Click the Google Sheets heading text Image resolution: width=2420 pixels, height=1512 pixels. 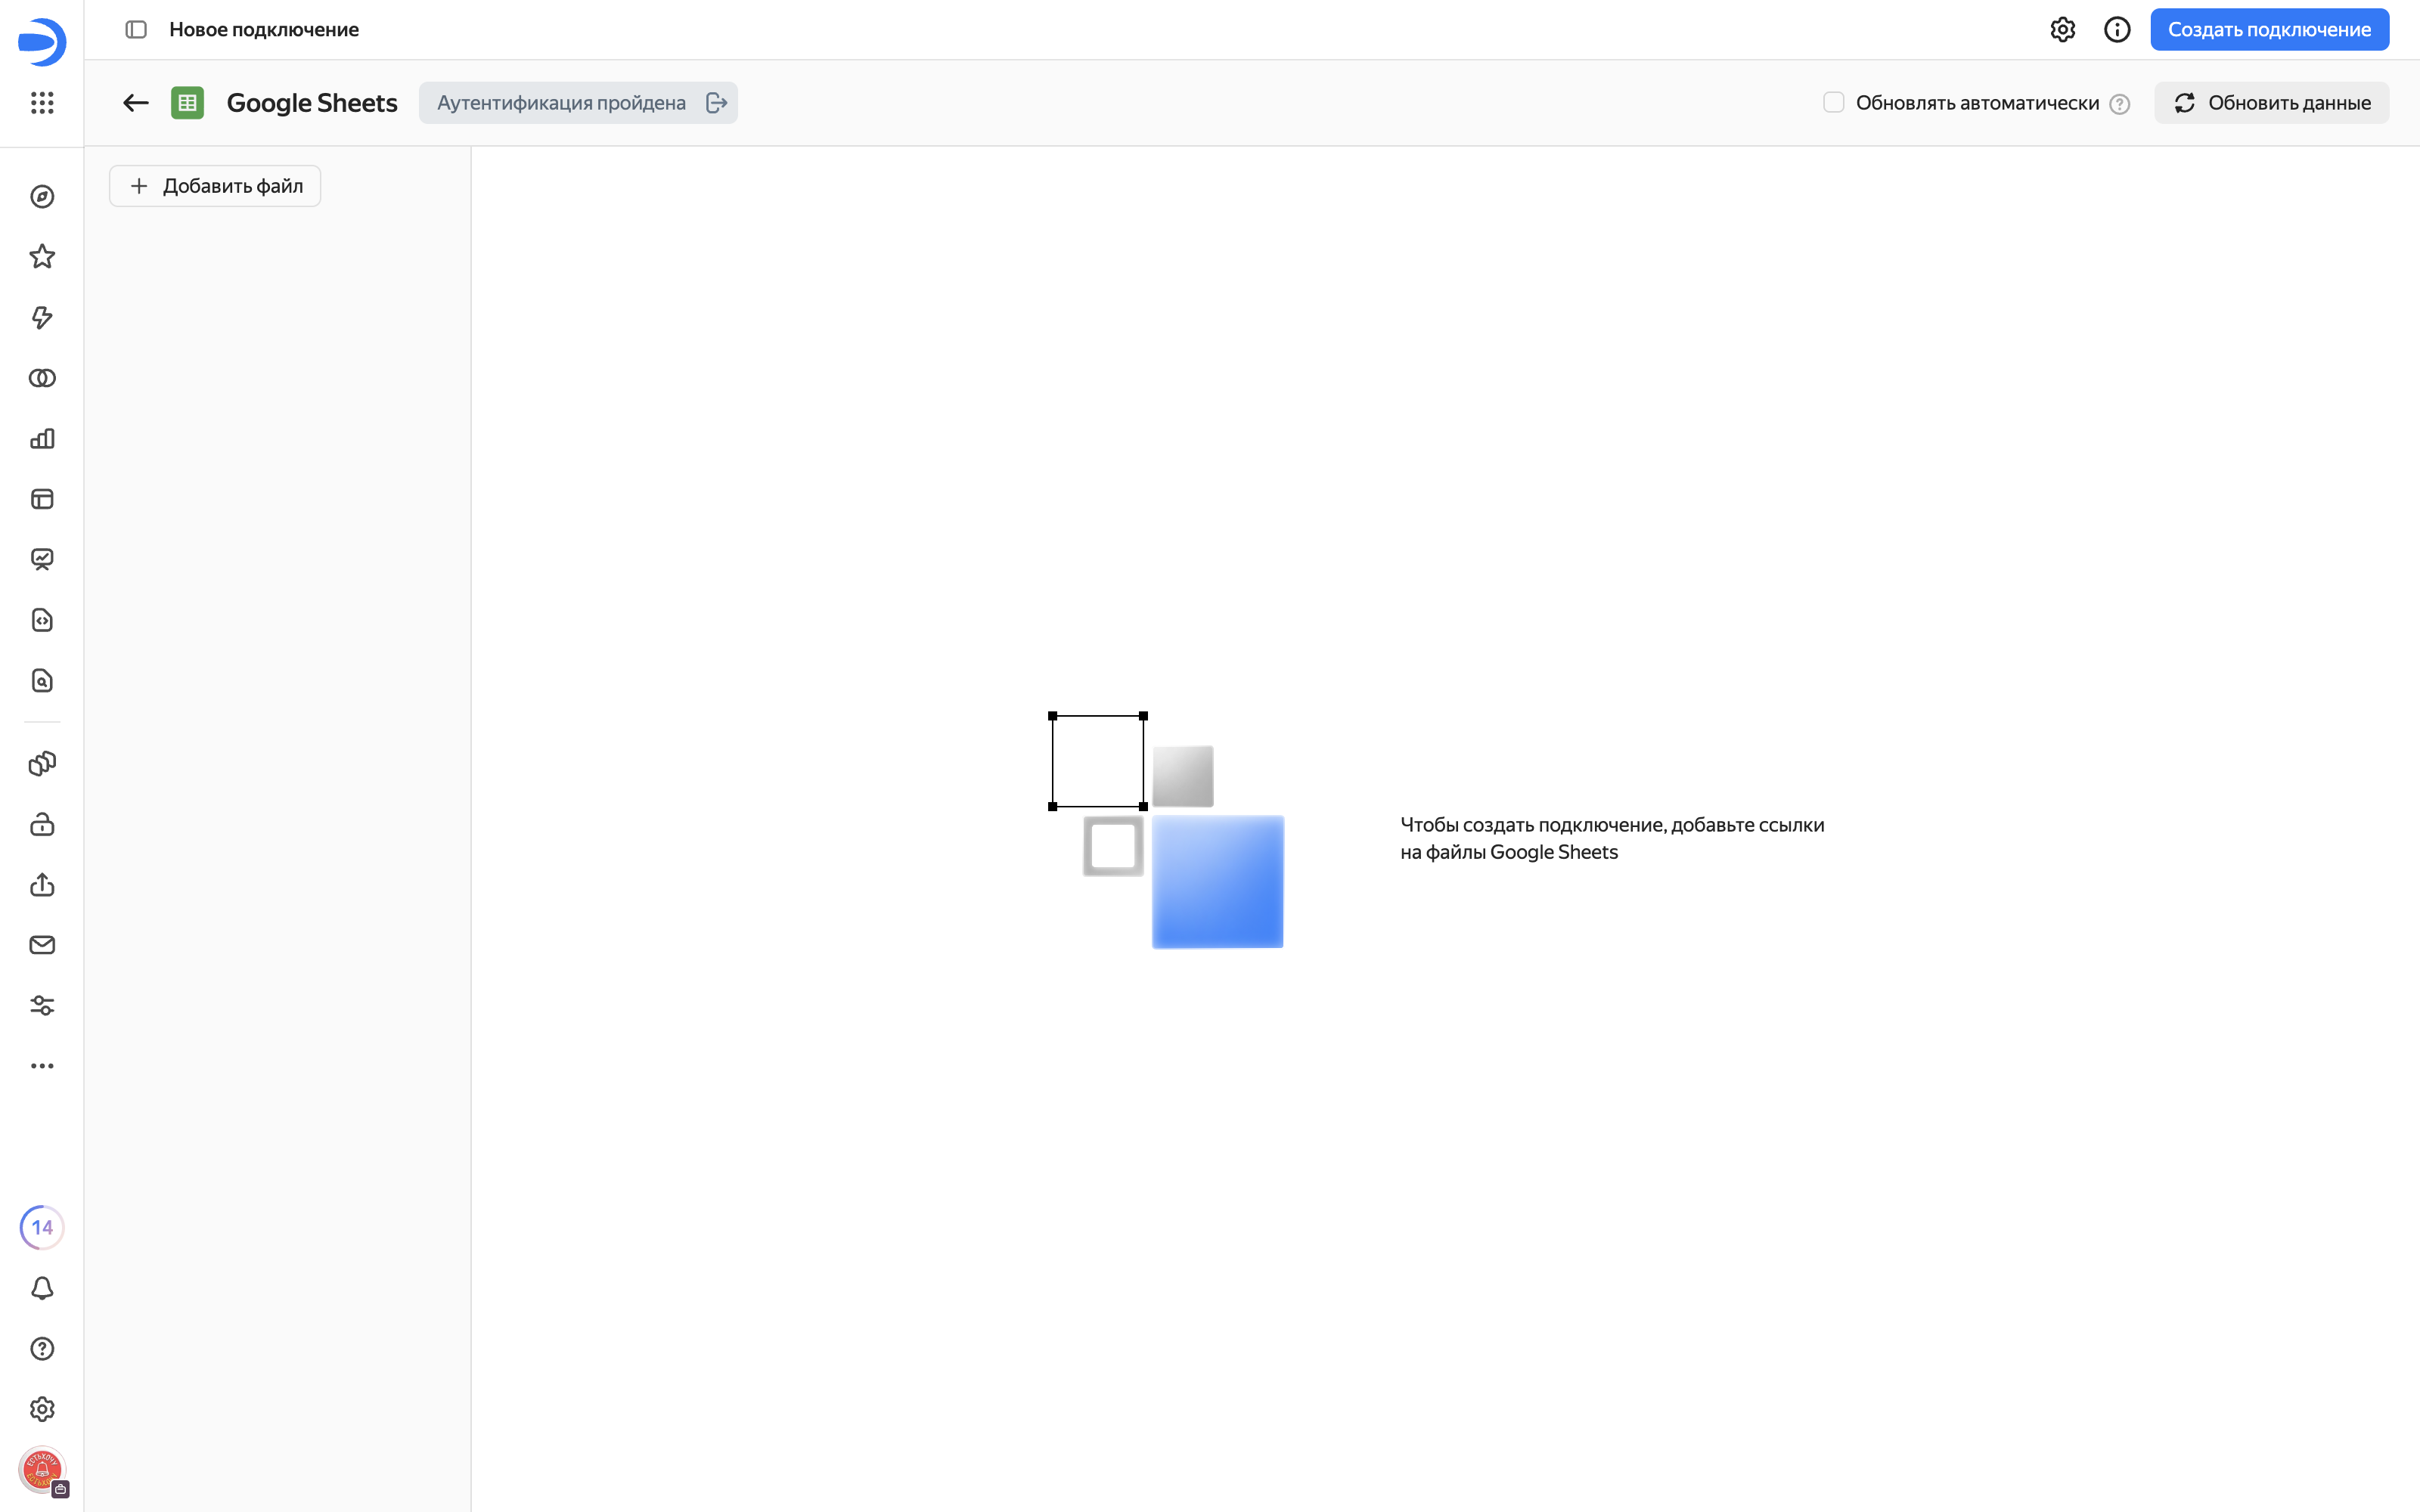312,103
